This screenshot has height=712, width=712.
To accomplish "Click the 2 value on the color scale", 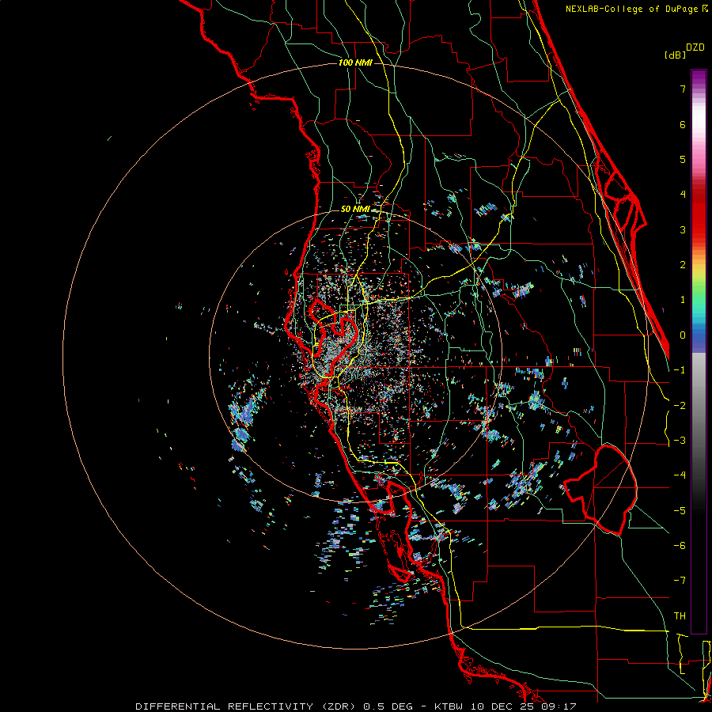I will 683,265.
